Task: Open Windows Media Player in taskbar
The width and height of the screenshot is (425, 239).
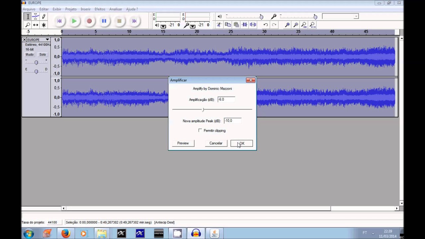Action: (84, 233)
